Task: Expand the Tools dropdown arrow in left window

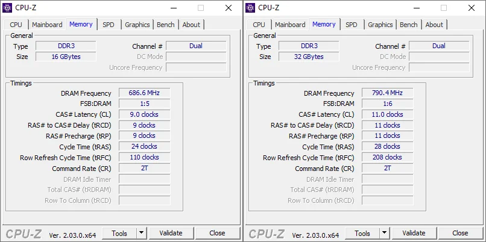Action: click(141, 234)
